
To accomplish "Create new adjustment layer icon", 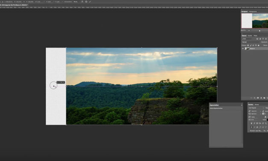I will [x=261, y=98].
